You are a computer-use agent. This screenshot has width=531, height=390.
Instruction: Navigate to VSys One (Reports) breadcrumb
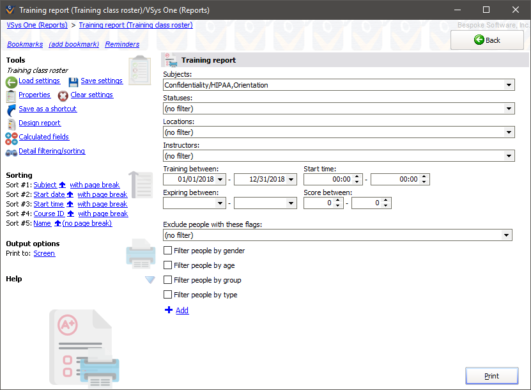click(36, 25)
